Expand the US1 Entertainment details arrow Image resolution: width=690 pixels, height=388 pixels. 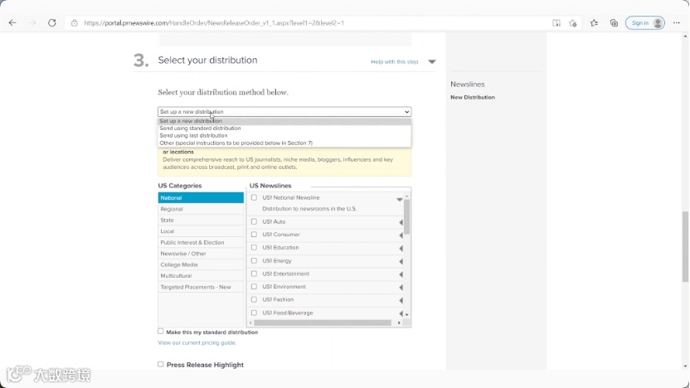point(401,274)
